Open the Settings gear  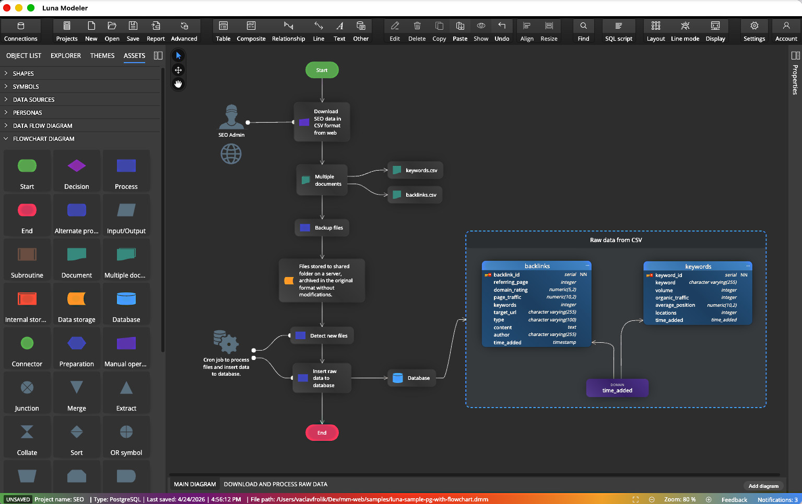[x=754, y=30]
